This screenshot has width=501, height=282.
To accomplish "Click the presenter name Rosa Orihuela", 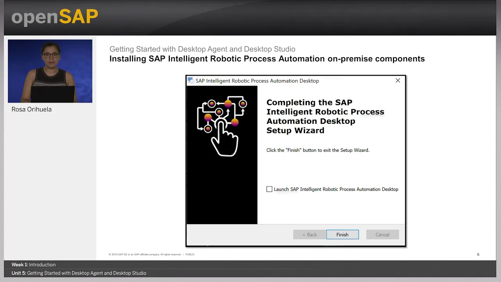I will click(x=32, y=109).
